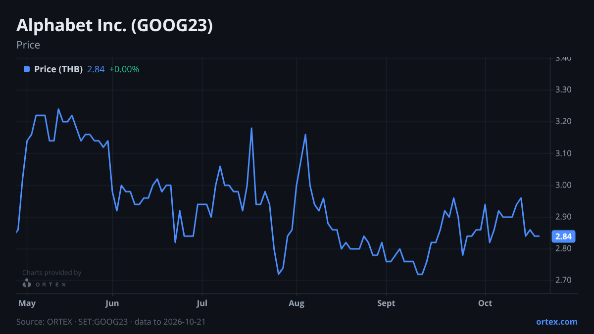This screenshot has height=334, width=594.
Task: Click the 'Charts provided by' text
Action: tap(52, 273)
